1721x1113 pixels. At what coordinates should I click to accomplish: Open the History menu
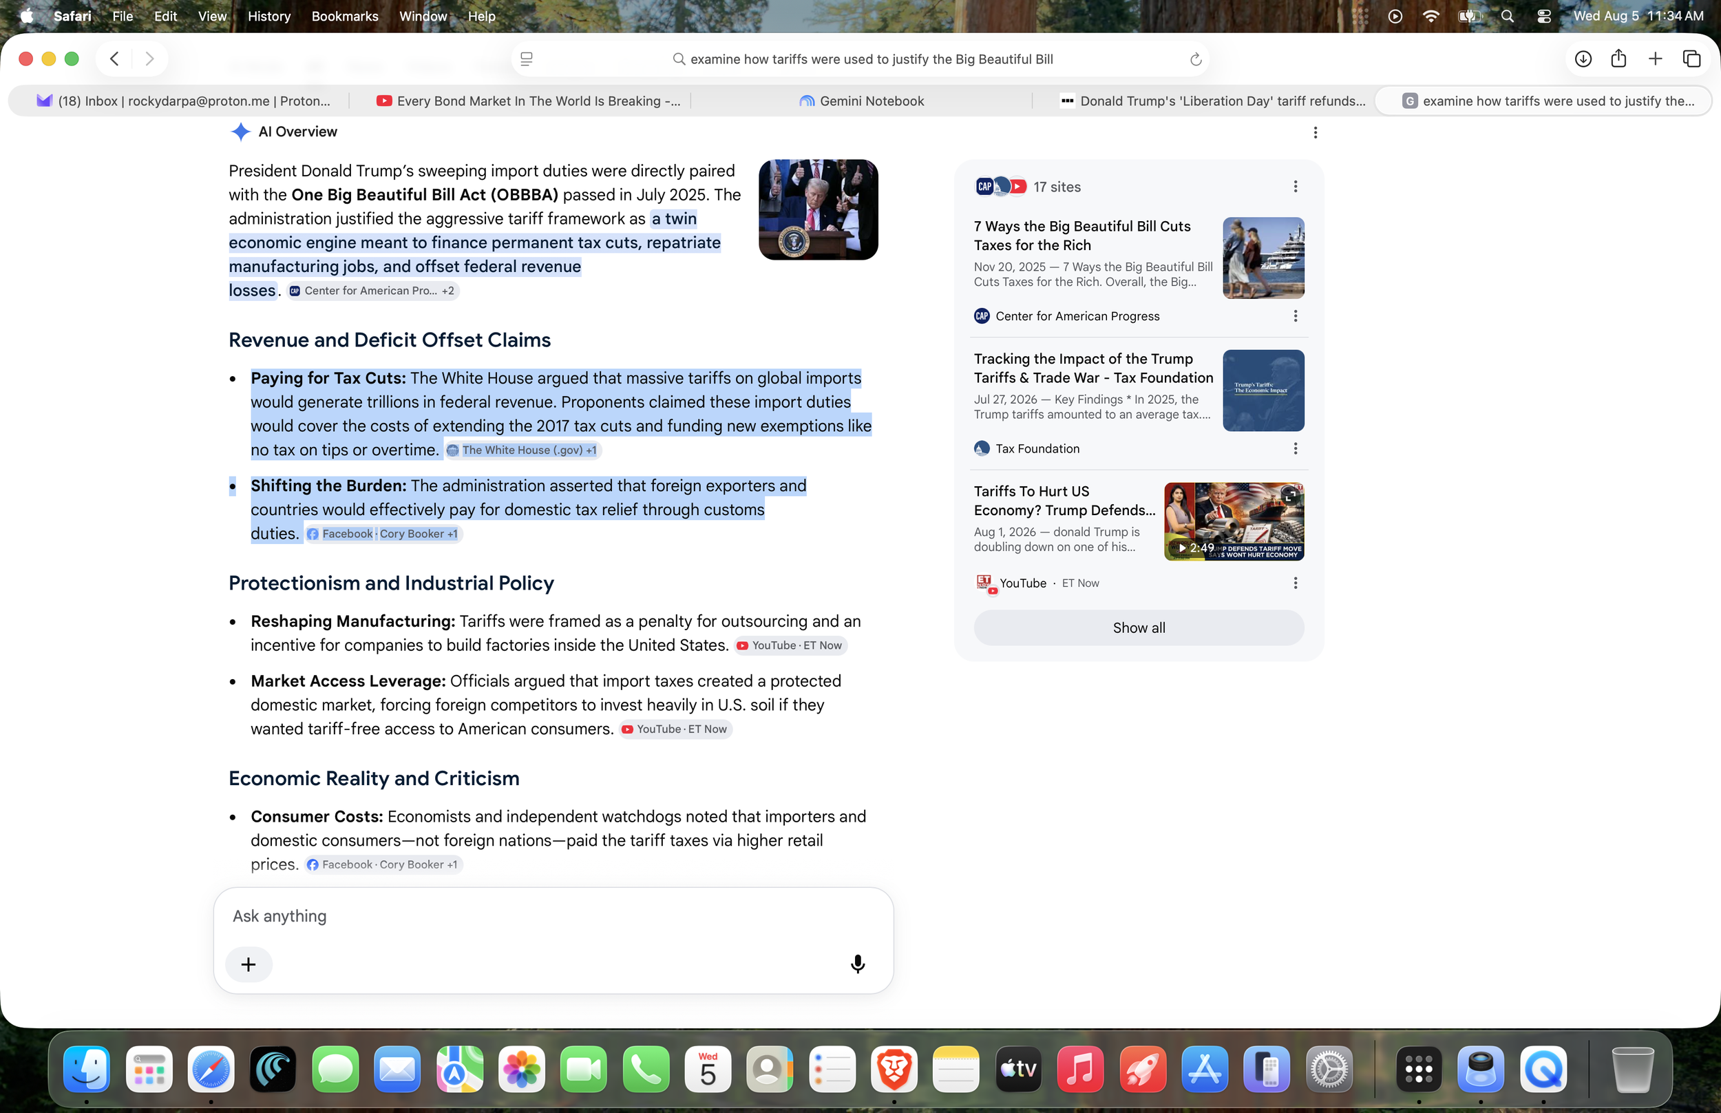(268, 16)
